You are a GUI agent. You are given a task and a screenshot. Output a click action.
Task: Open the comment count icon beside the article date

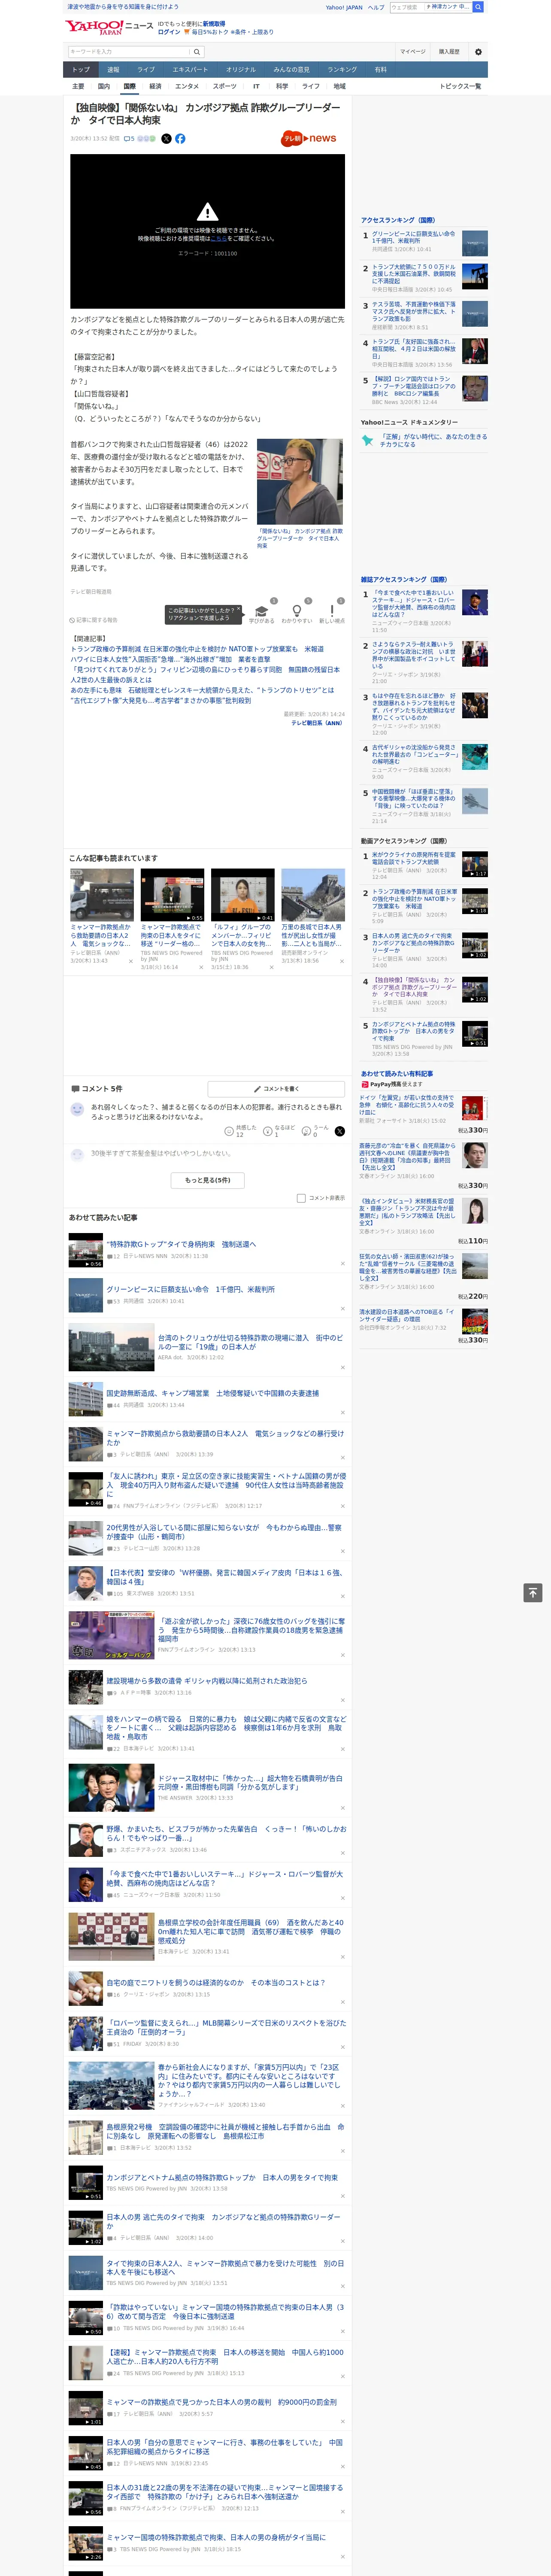[129, 139]
